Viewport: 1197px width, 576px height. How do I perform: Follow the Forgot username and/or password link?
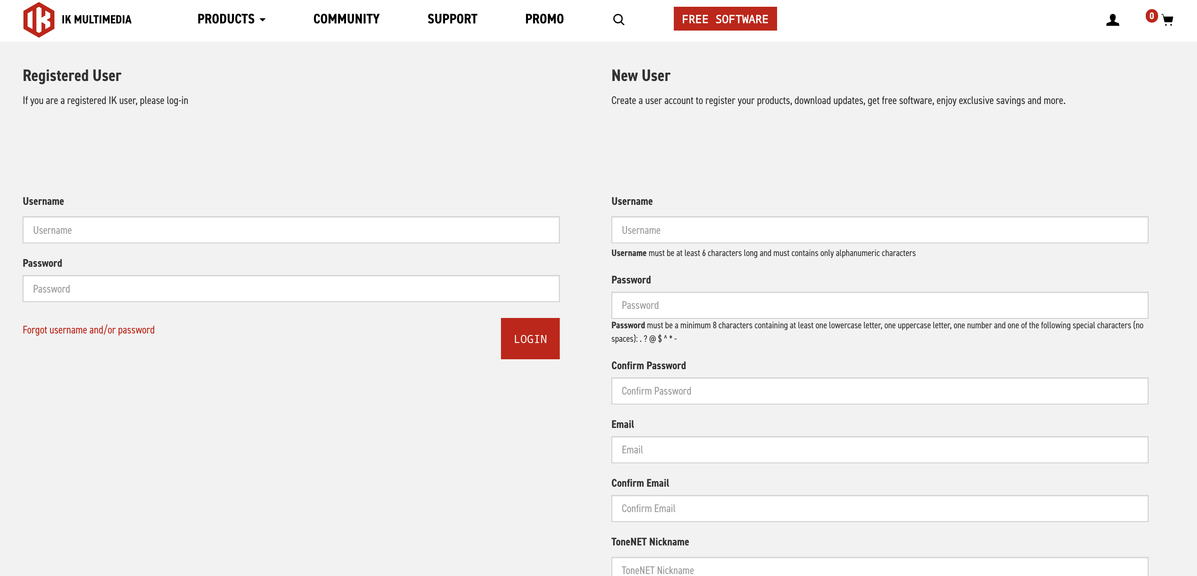pyautogui.click(x=89, y=329)
